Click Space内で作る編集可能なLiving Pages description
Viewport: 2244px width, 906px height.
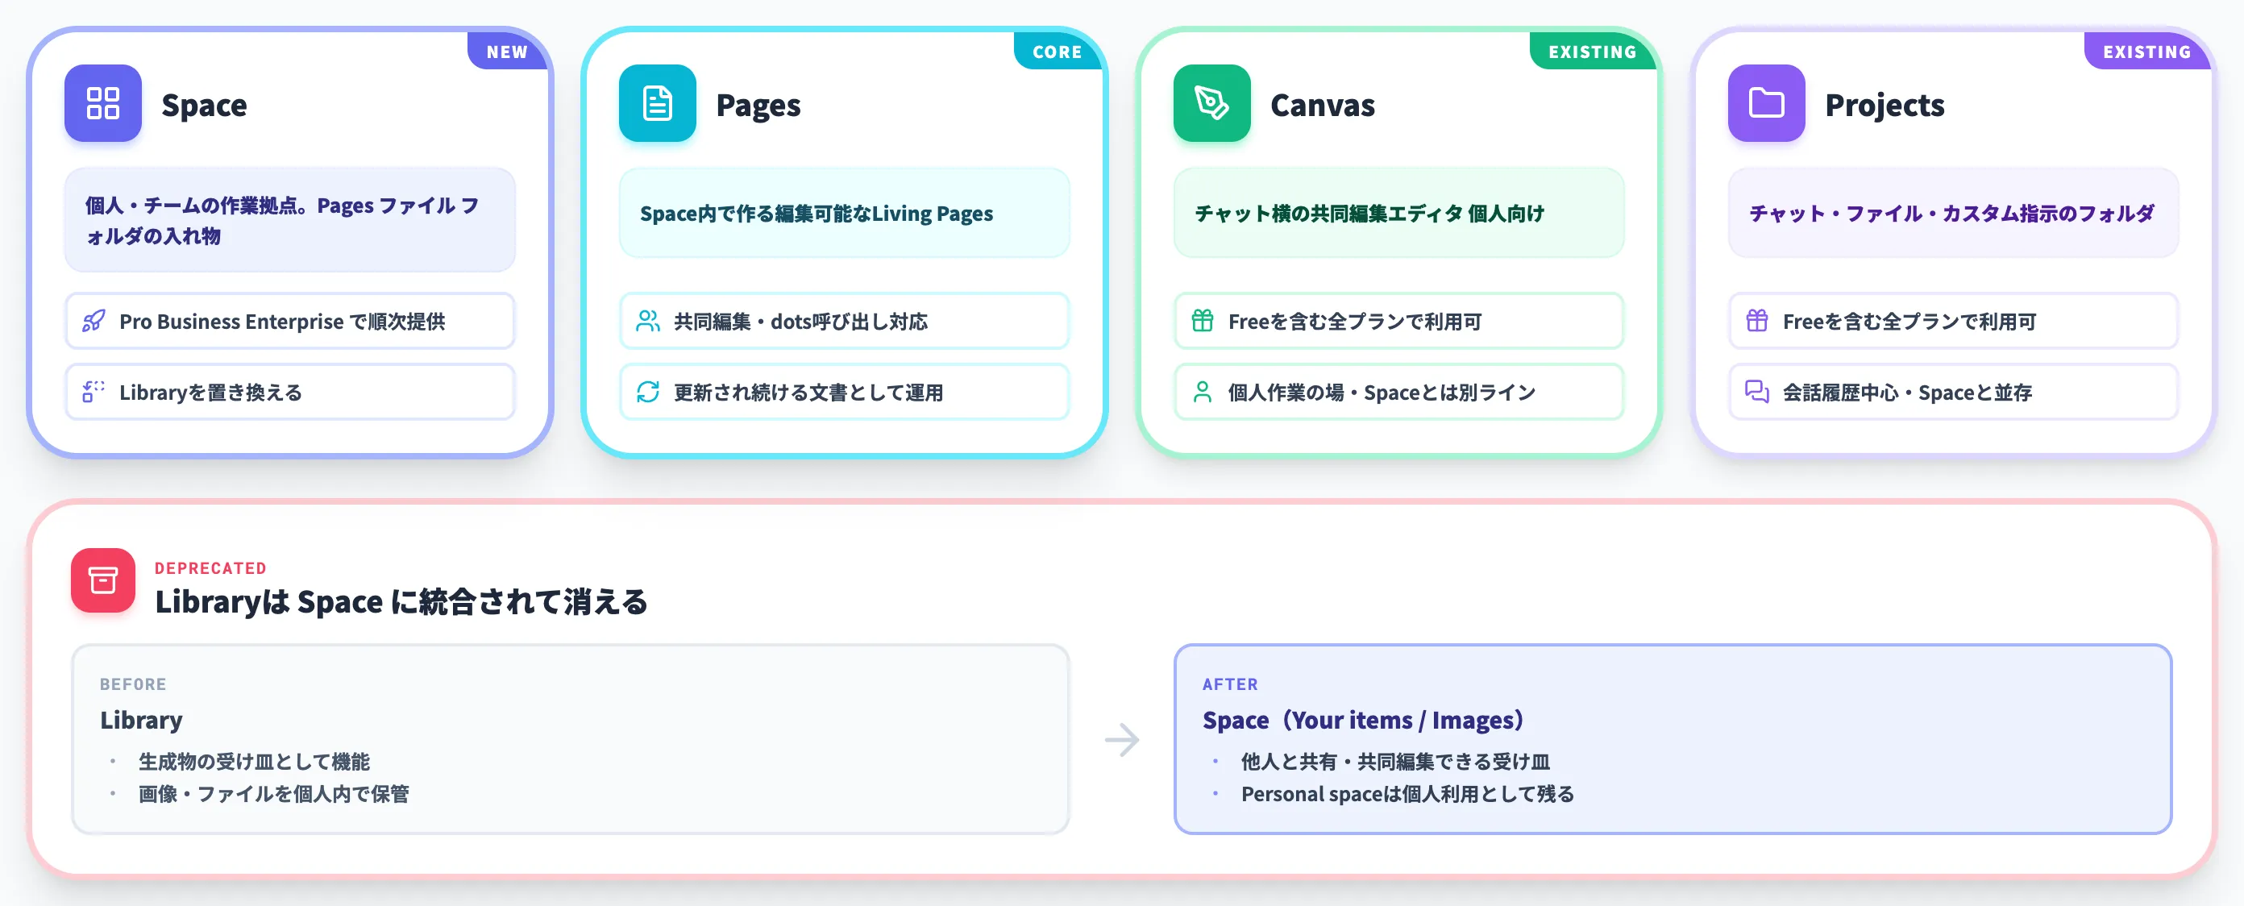[844, 214]
